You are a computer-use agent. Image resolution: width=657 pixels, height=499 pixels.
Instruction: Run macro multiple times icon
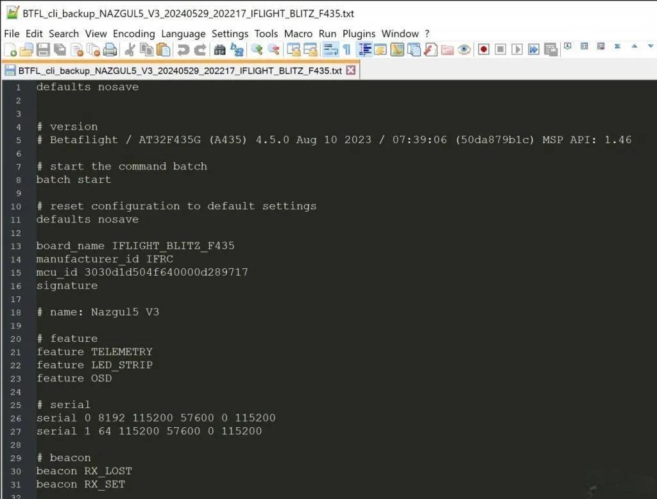533,50
